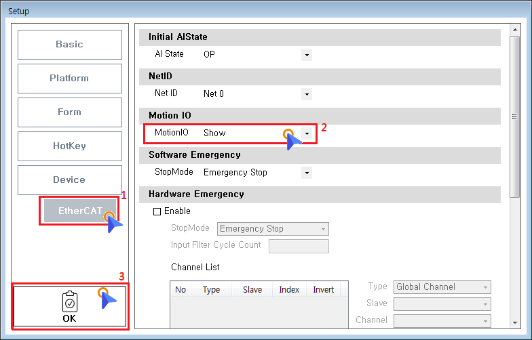This screenshot has height=340, width=532.
Task: Open the Form settings tab
Action: (69, 112)
